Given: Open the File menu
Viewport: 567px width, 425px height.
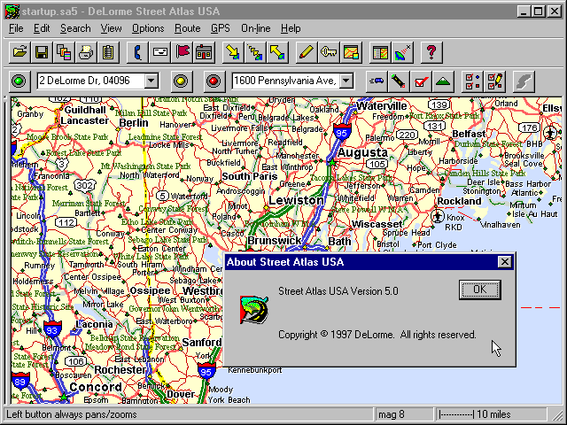Looking at the screenshot, I should (x=16, y=28).
